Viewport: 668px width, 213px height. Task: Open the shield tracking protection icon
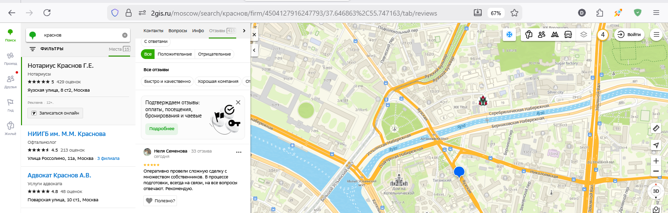[115, 13]
